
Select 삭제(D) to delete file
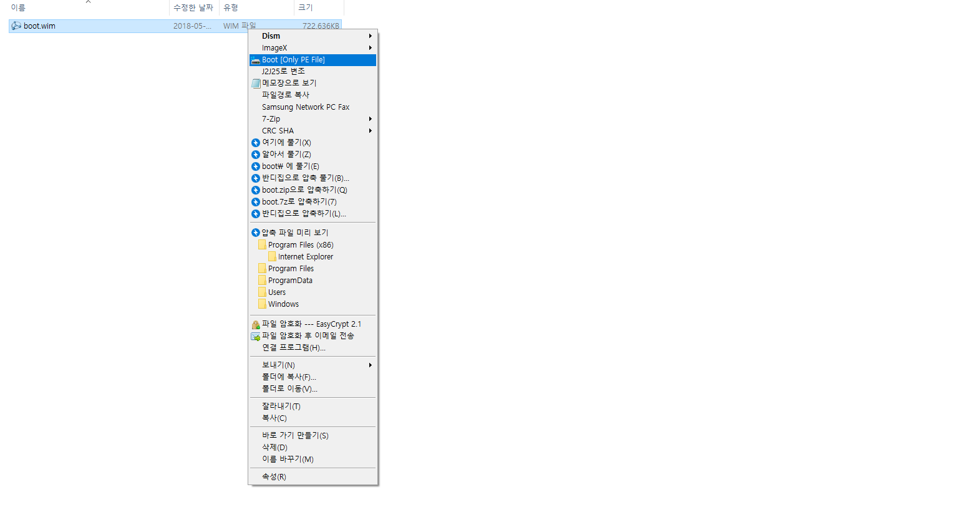313,448
